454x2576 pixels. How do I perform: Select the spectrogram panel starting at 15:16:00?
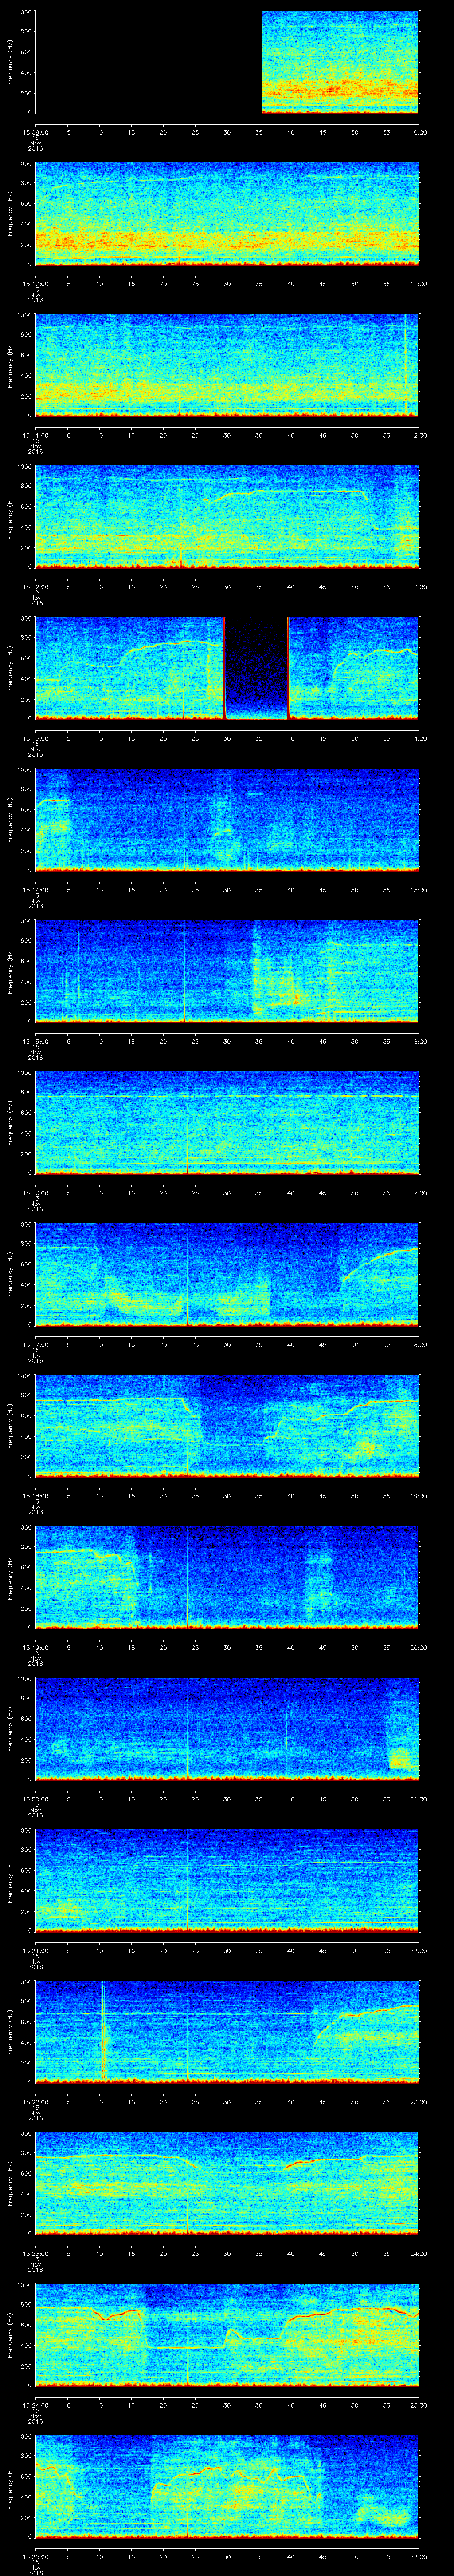coord(227,1122)
